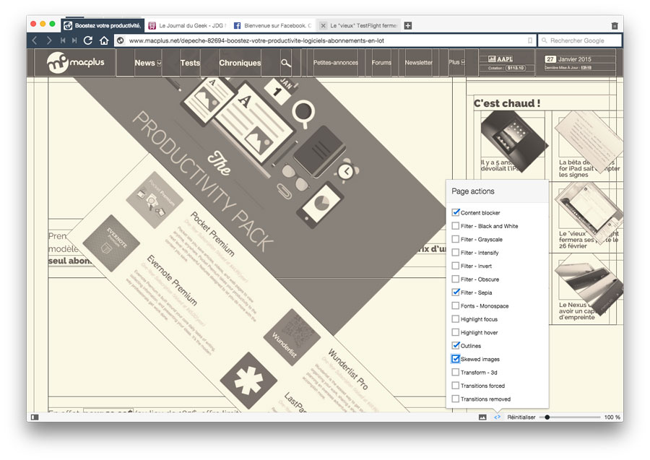Viewport: 650px width, 460px height.
Task: Enable Highlight focus
Action: point(456,319)
